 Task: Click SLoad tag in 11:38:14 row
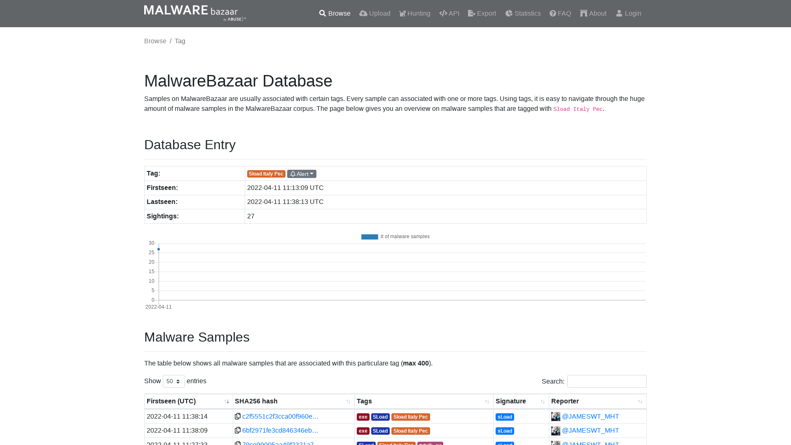tap(380, 417)
